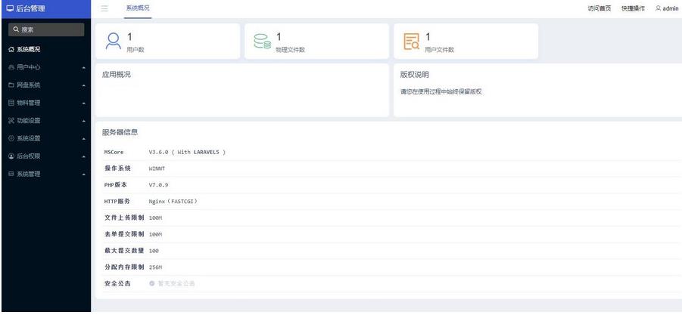Click the 操作系统 row label
The width and height of the screenshot is (682, 315).
pyautogui.click(x=117, y=168)
